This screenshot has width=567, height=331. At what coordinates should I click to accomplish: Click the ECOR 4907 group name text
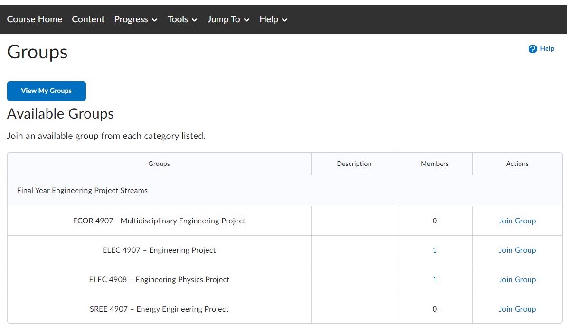[x=159, y=221]
